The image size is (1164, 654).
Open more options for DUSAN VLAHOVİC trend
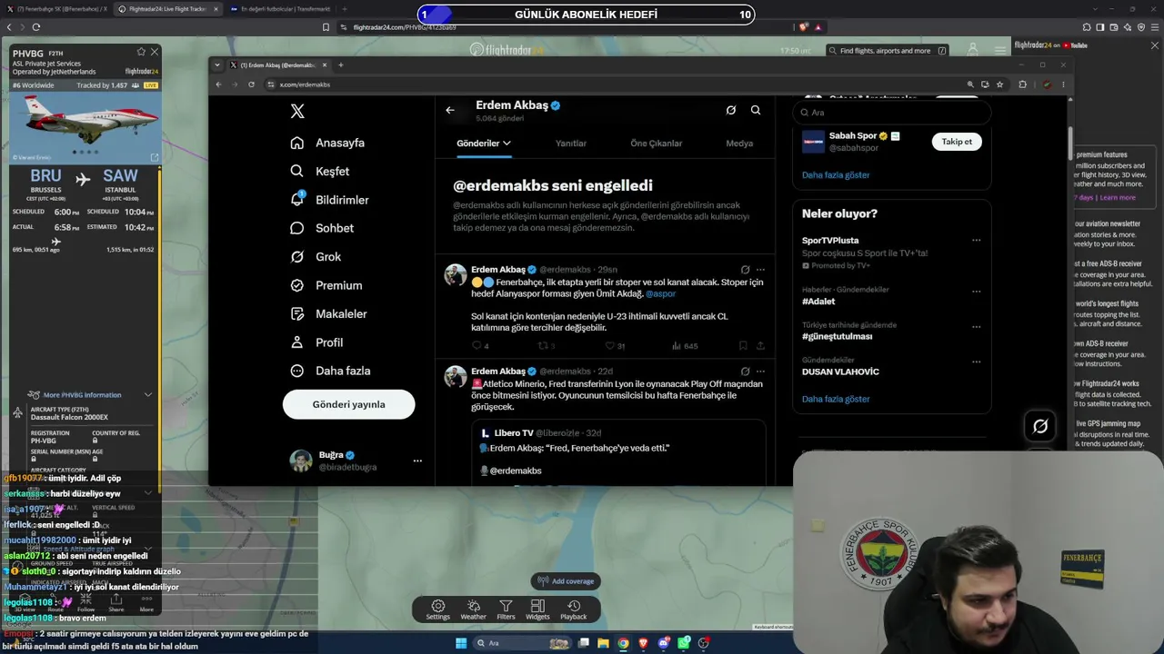click(976, 362)
